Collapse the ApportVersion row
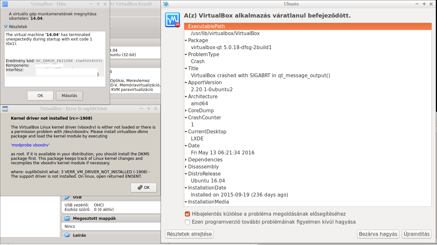This screenshot has height=245, width=437. [186, 83]
